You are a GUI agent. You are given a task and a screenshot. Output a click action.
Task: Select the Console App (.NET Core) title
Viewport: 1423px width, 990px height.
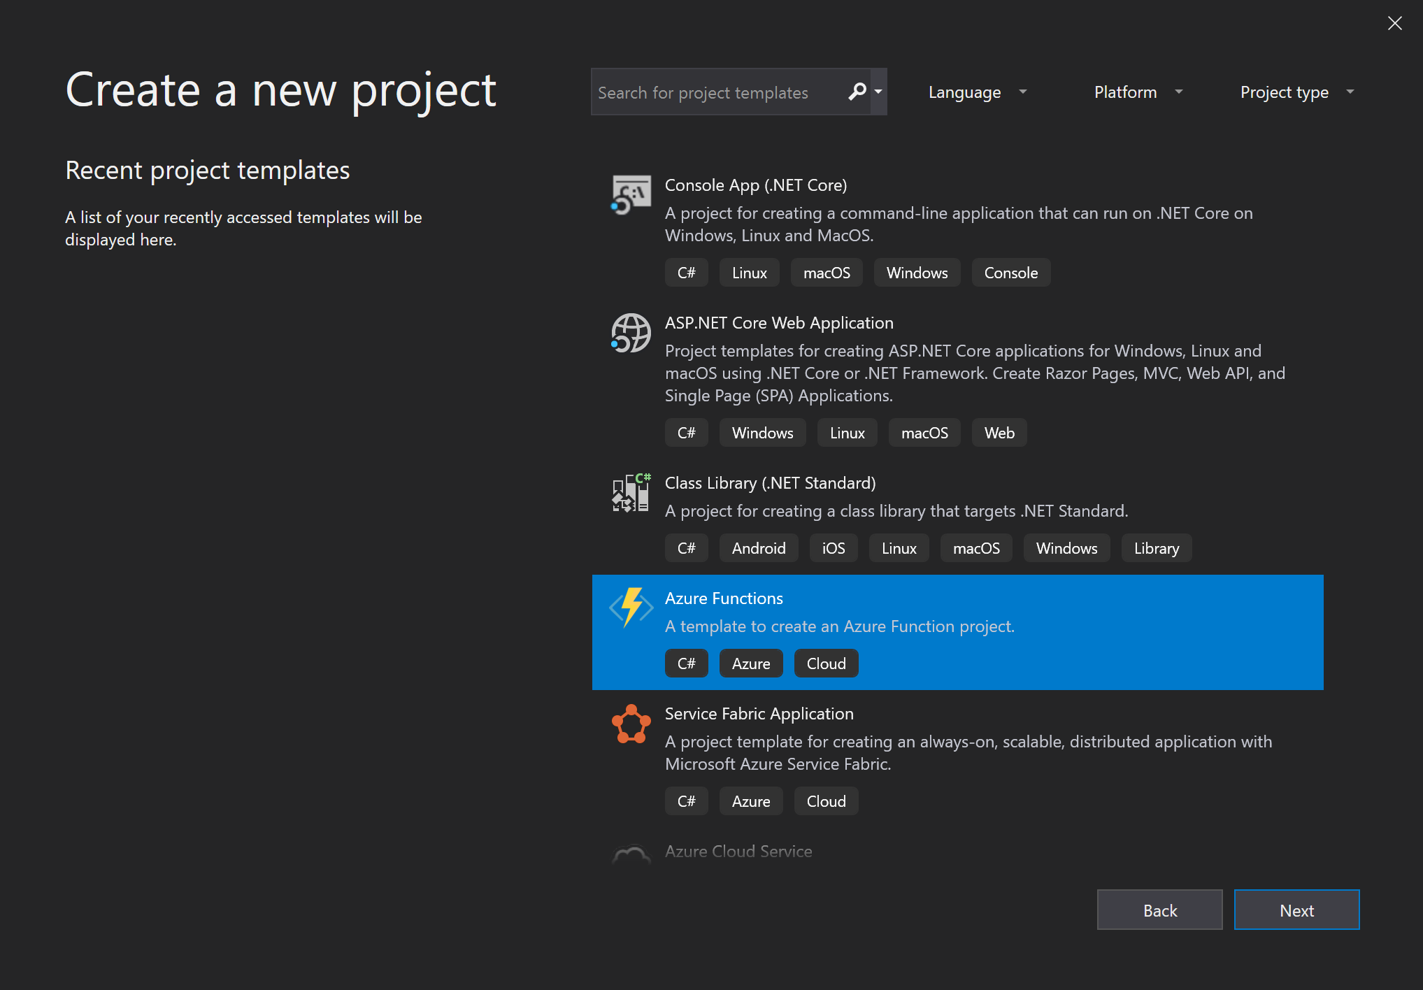(755, 185)
